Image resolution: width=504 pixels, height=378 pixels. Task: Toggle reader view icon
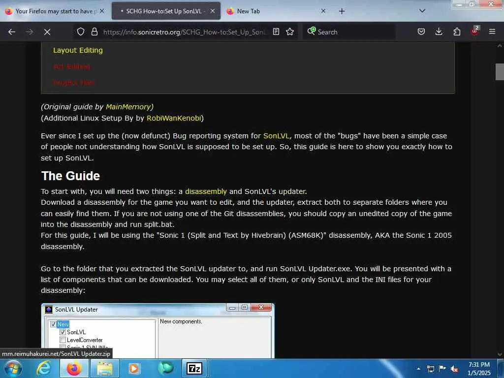point(276,31)
